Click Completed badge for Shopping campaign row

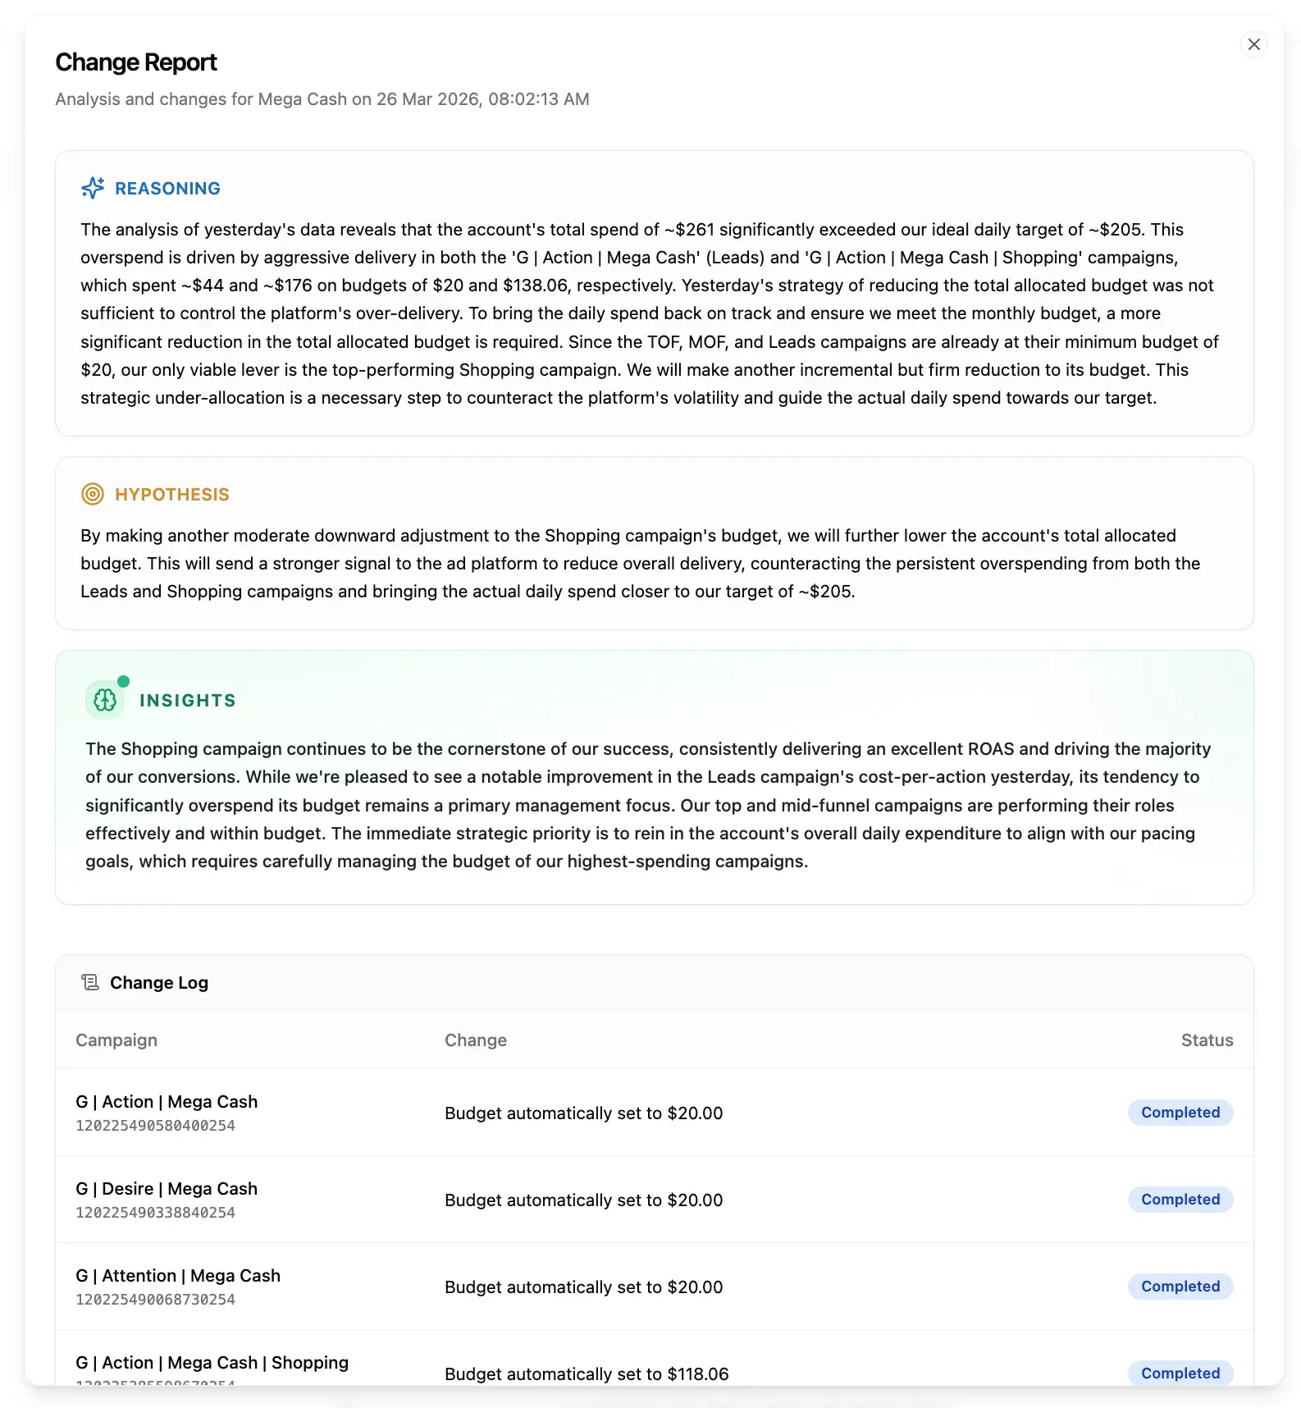tap(1180, 1374)
